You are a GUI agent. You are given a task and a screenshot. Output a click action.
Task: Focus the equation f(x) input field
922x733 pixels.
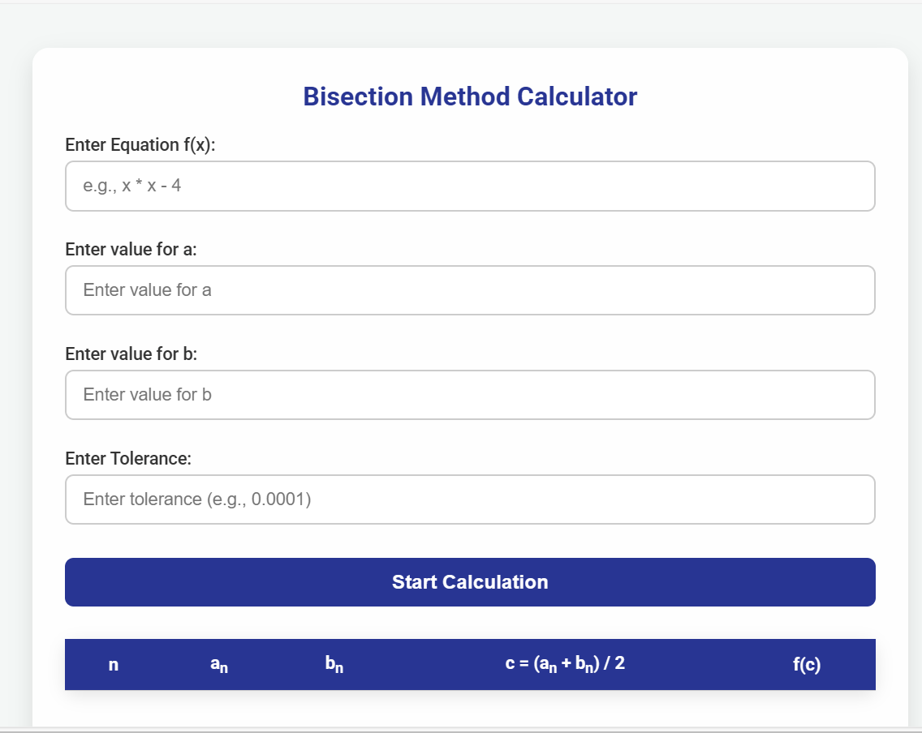point(470,186)
